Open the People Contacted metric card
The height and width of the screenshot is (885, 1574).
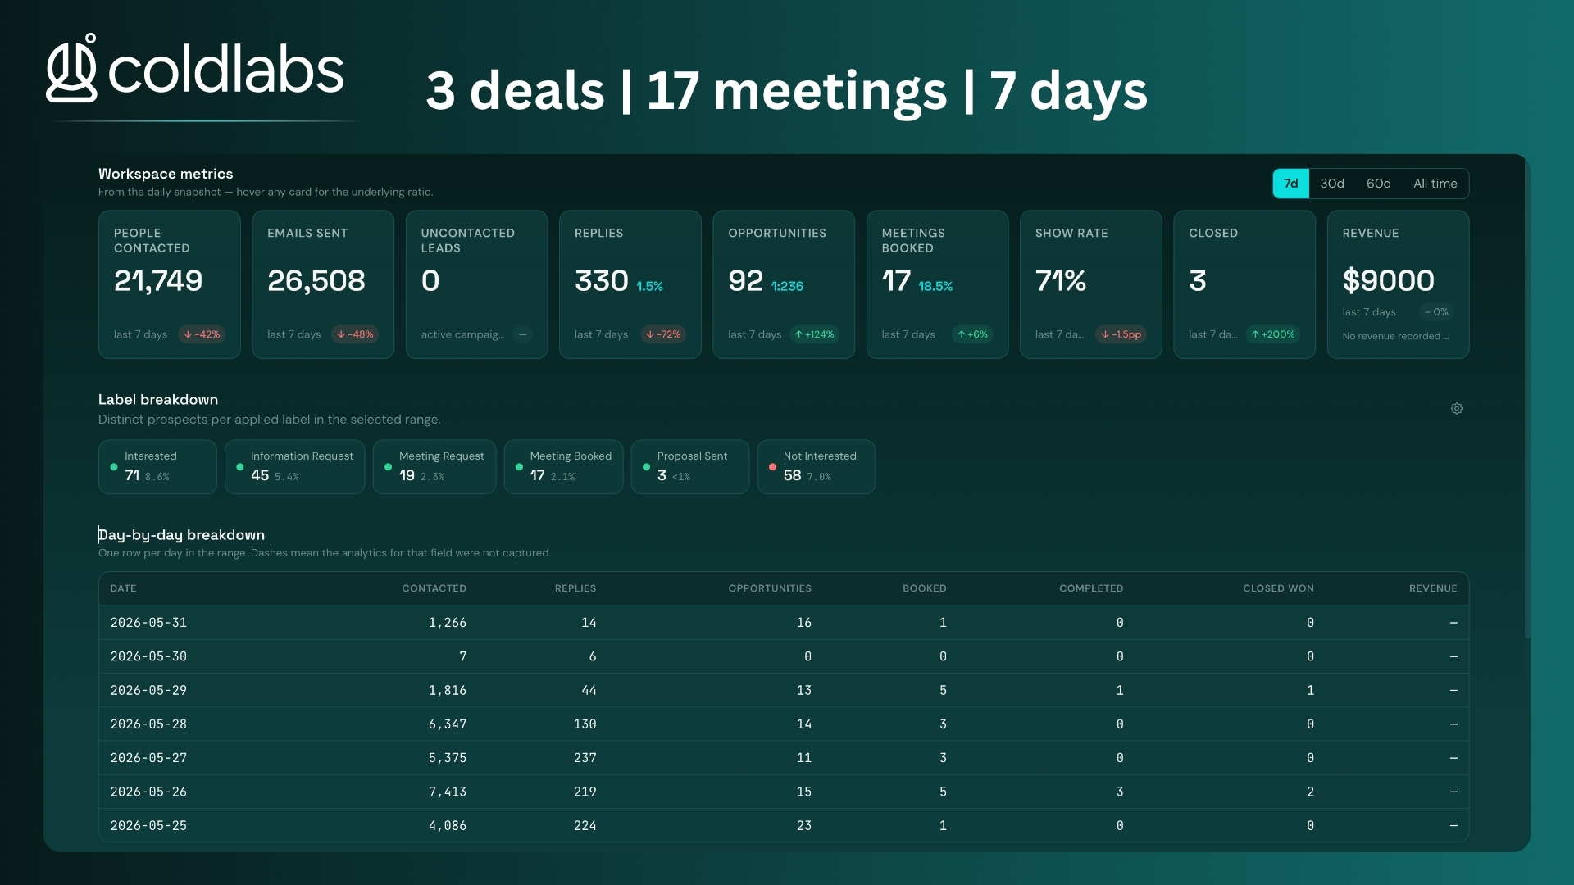170,284
